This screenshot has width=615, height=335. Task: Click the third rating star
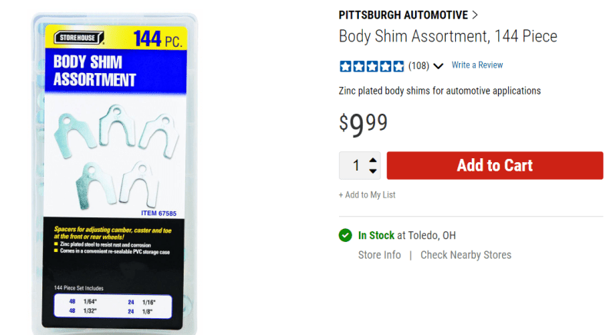coord(372,66)
